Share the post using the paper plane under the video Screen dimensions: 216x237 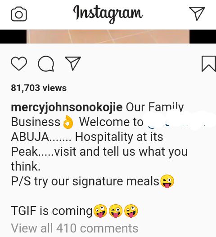(73, 63)
